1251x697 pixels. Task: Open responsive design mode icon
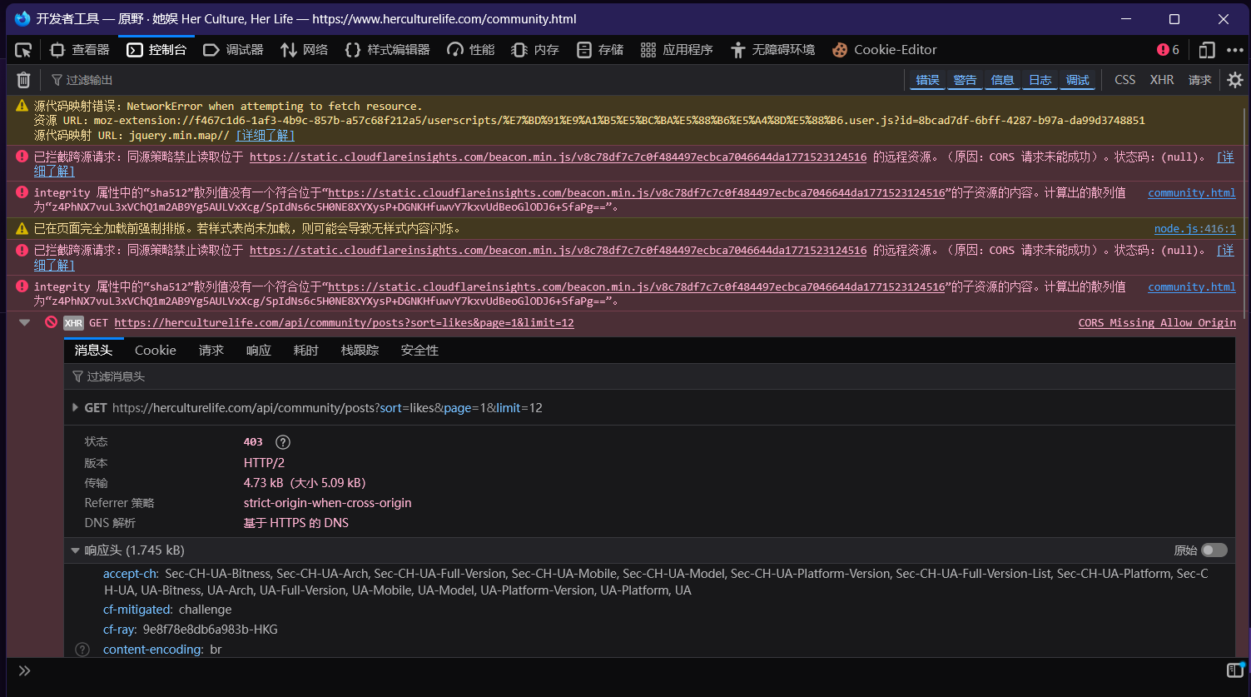coord(1206,50)
